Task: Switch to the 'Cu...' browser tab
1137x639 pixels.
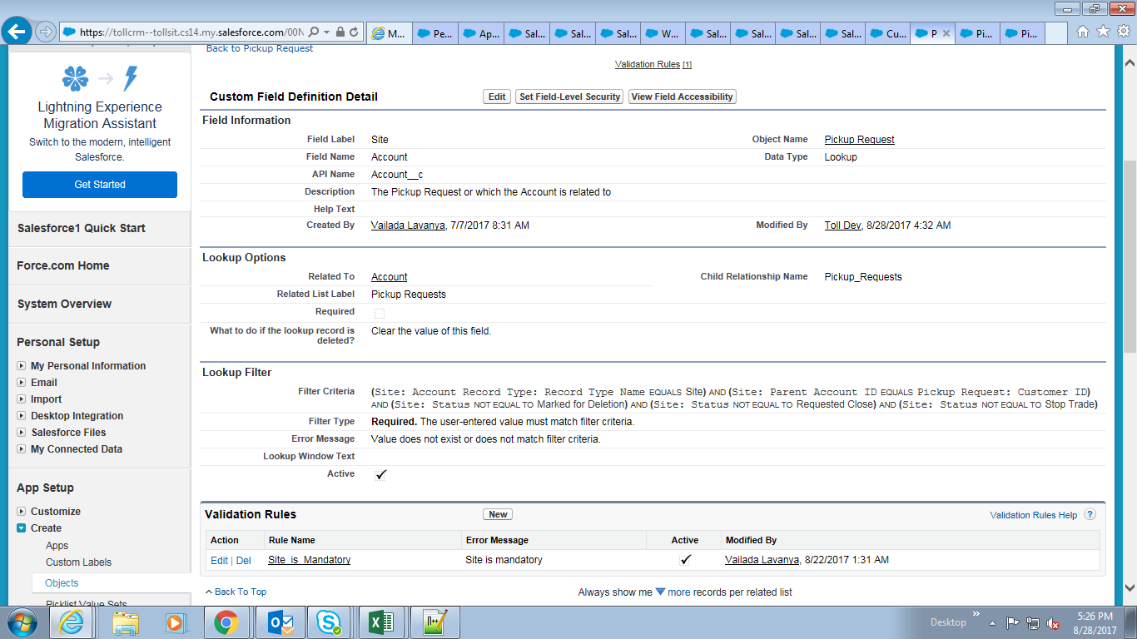Action: tap(886, 33)
